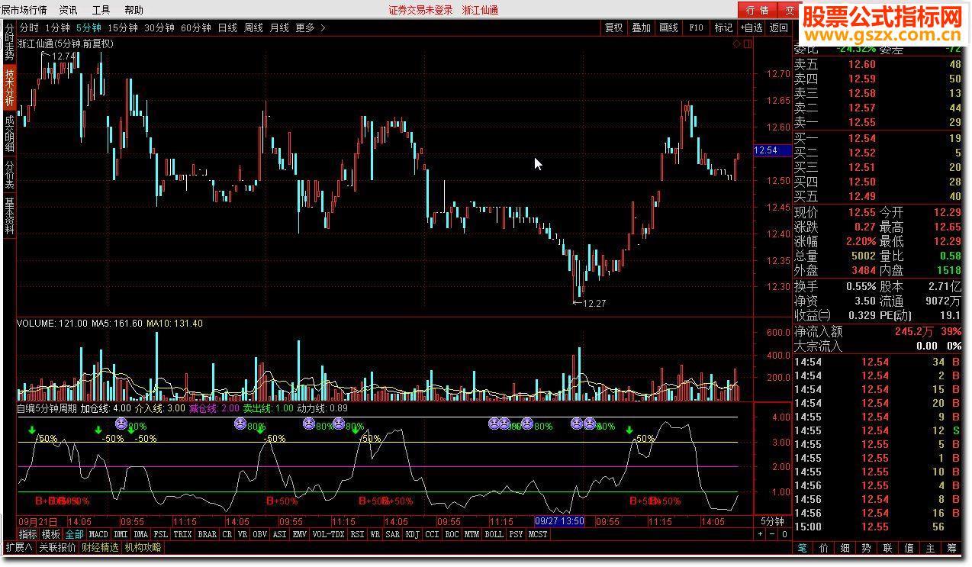Click the 买一 order book row

pyautogui.click(x=878, y=138)
